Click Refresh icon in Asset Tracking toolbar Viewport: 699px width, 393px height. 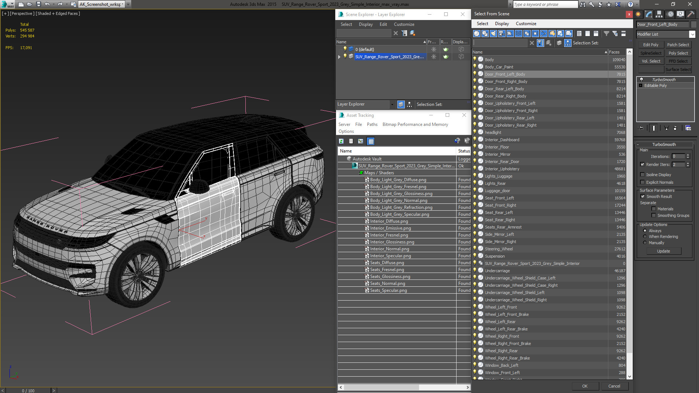tap(341, 141)
